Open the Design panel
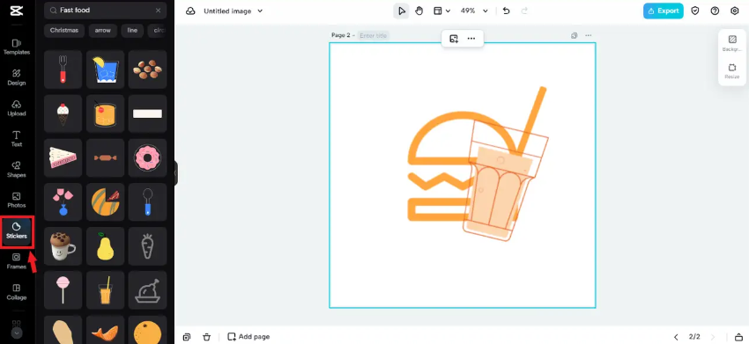 (x=17, y=77)
